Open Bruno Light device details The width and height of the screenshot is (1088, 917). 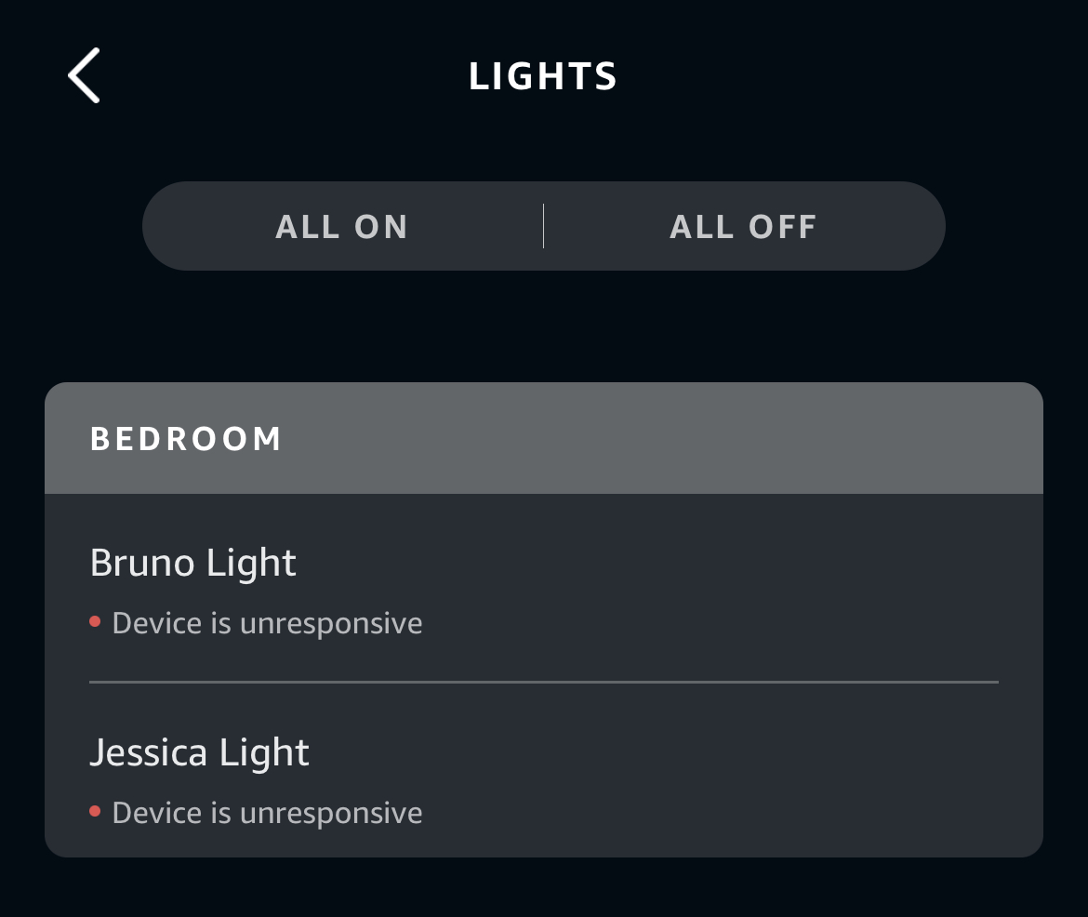[192, 562]
